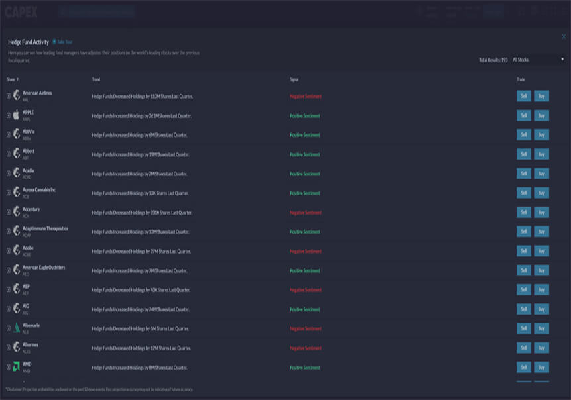This screenshot has width=571, height=400.
Task: Expand the APPLE row details
Action: 9,115
